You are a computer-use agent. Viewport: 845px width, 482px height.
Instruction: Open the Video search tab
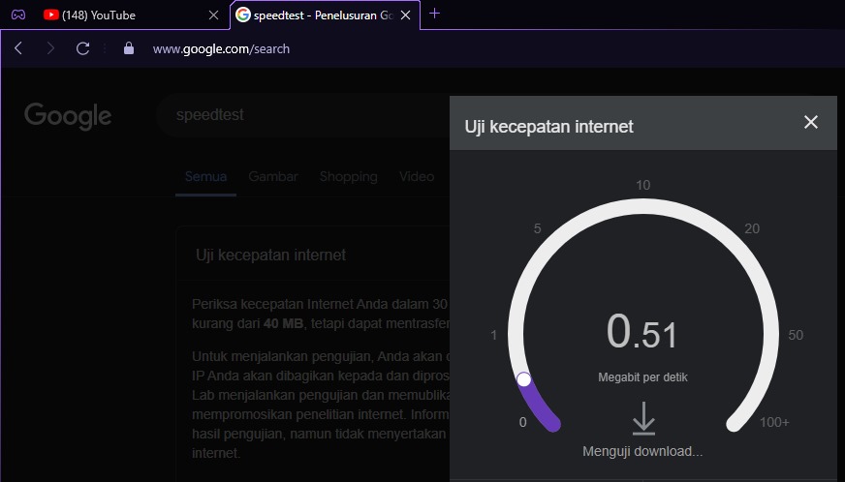click(417, 177)
